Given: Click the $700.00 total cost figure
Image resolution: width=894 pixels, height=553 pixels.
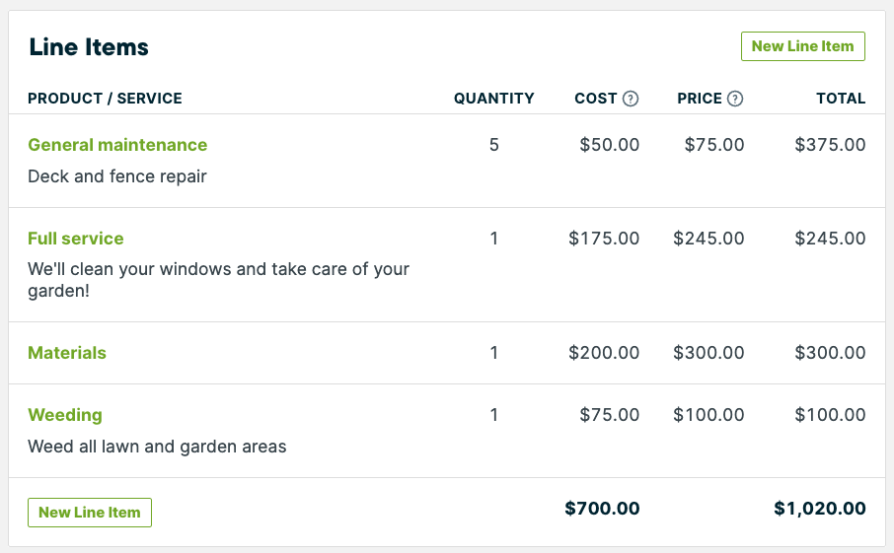Looking at the screenshot, I should click(x=602, y=508).
